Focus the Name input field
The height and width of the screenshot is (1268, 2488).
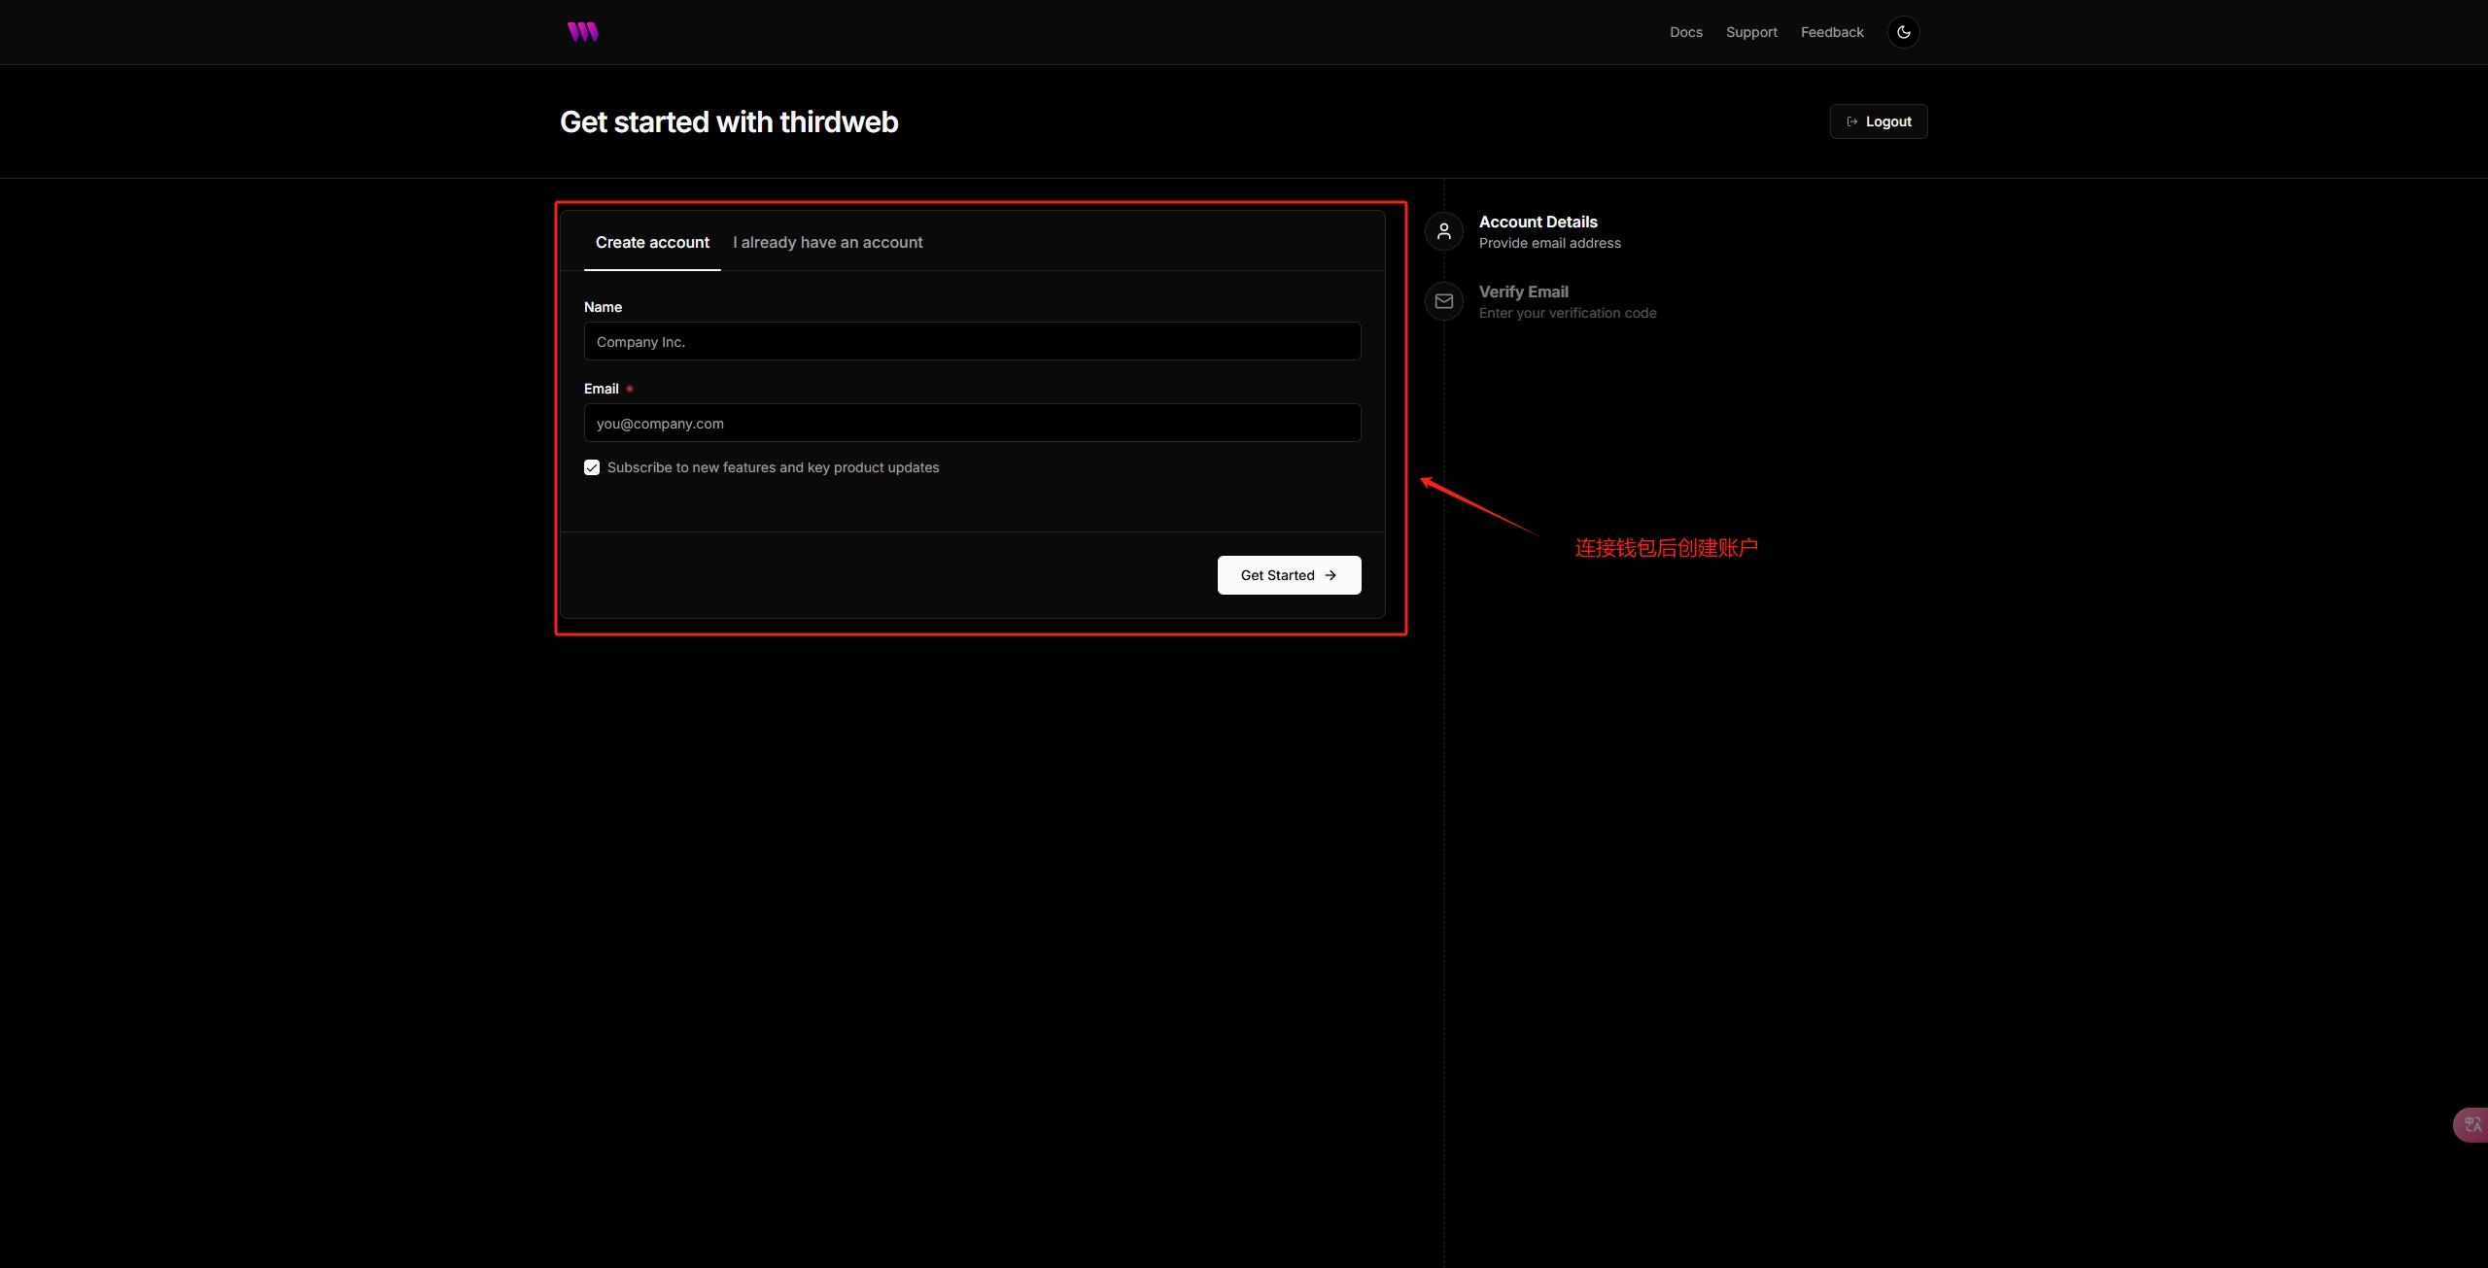point(972,342)
